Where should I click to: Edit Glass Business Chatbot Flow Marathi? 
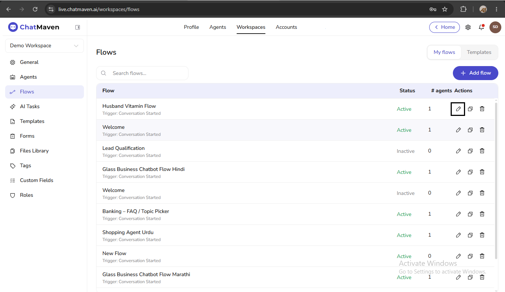click(458, 277)
